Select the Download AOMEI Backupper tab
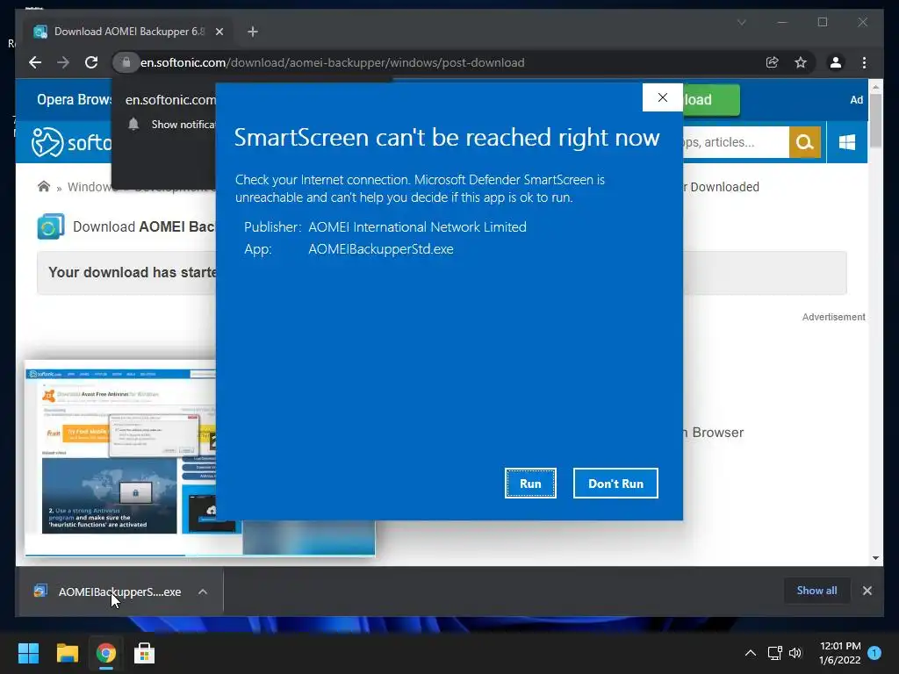This screenshot has width=899, height=674. 127,32
